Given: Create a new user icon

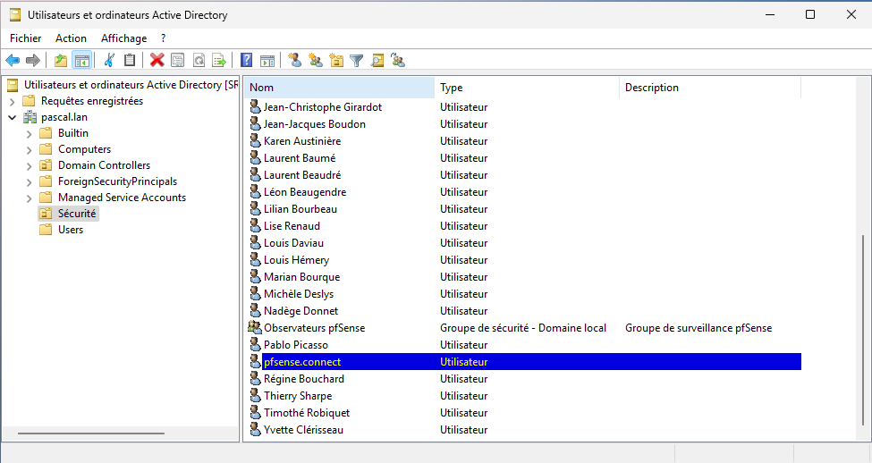Looking at the screenshot, I should point(295,60).
